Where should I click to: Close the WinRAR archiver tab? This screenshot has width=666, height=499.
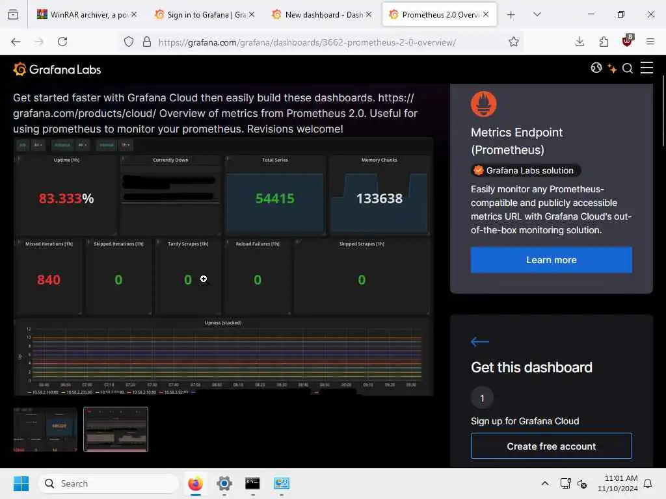[134, 14]
